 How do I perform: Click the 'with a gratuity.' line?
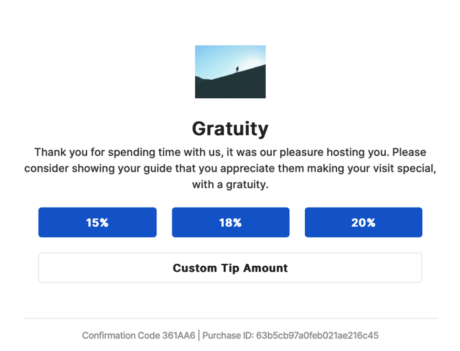(x=230, y=185)
